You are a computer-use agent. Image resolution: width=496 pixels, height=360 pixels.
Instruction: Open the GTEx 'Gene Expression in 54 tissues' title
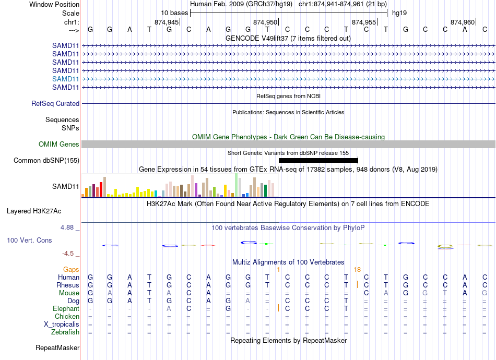click(x=288, y=170)
